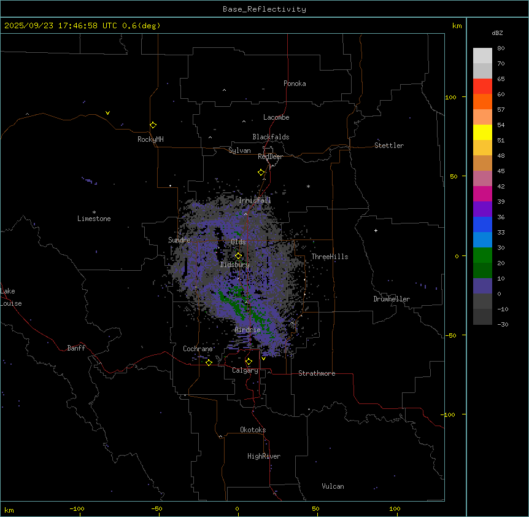Select the white plus marker north of Drumheller
The height and width of the screenshot is (517, 529).
click(x=376, y=230)
